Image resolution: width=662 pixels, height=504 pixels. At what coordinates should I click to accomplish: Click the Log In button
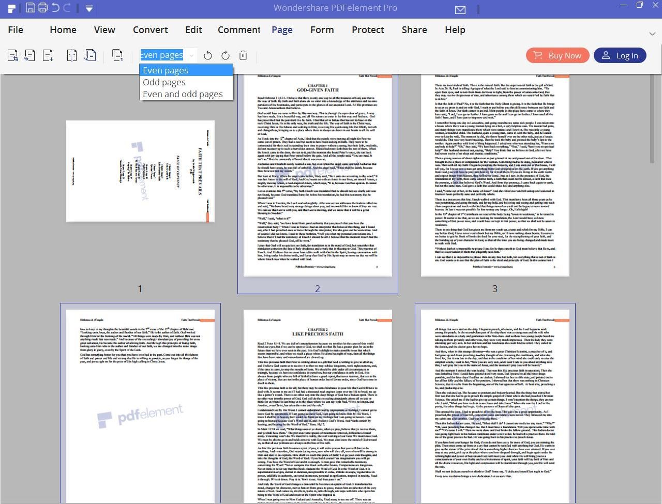(620, 55)
